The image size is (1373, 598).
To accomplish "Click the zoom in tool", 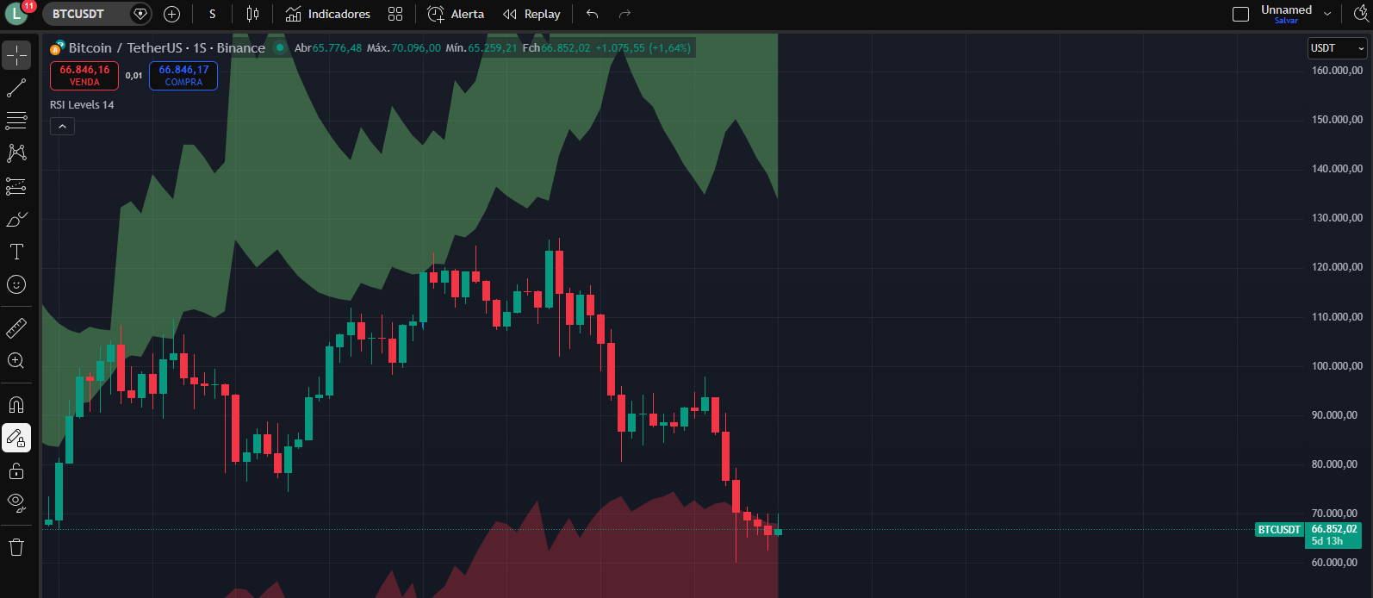I will (16, 361).
